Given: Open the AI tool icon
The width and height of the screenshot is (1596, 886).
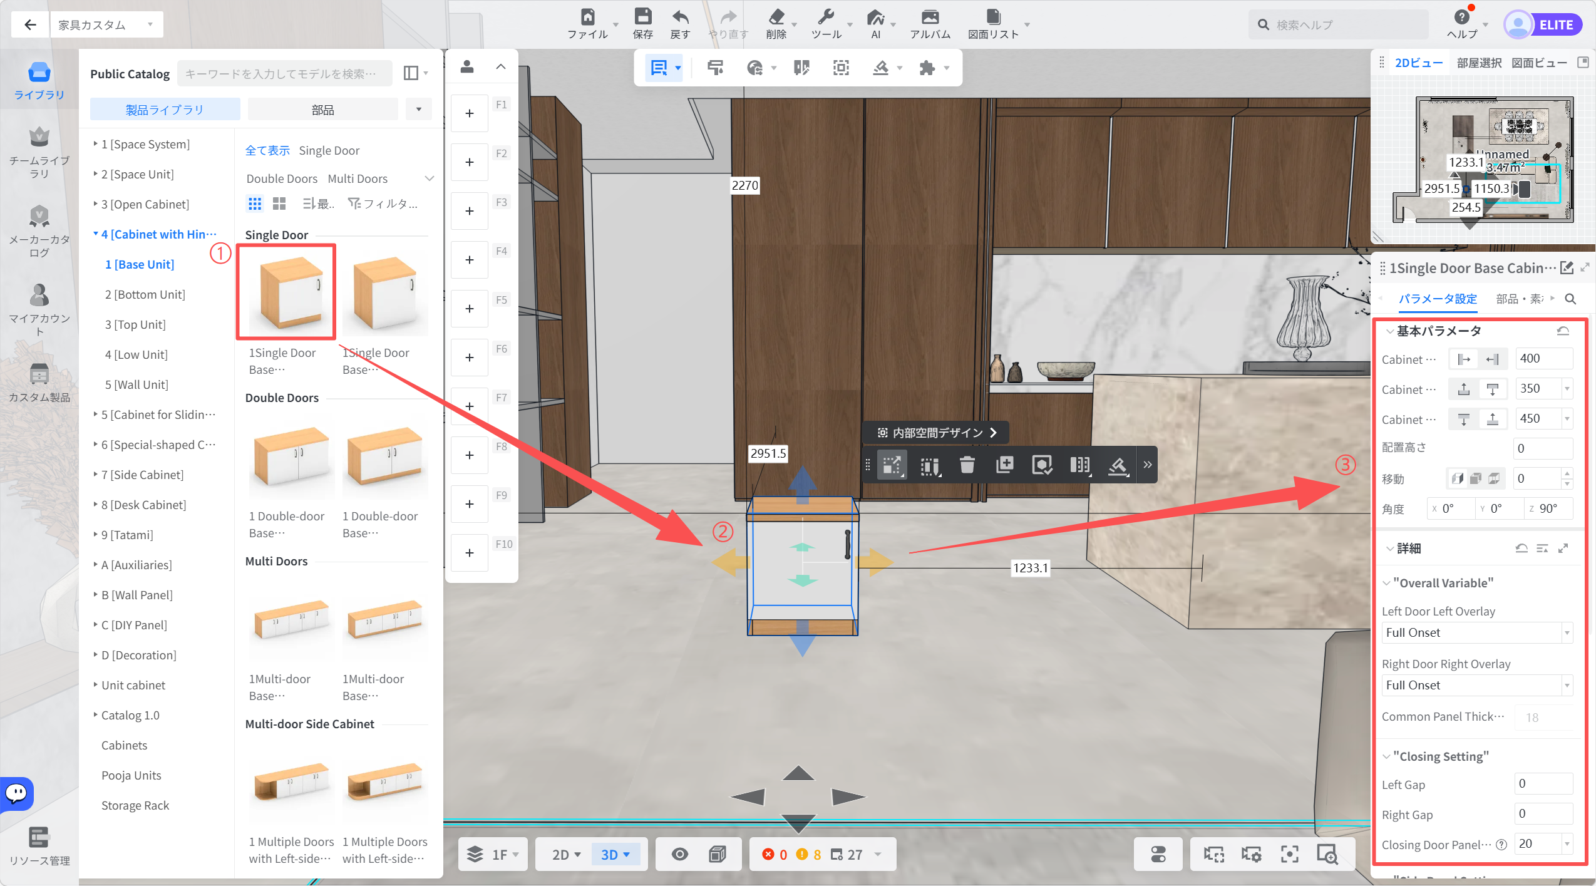Looking at the screenshot, I should [875, 17].
